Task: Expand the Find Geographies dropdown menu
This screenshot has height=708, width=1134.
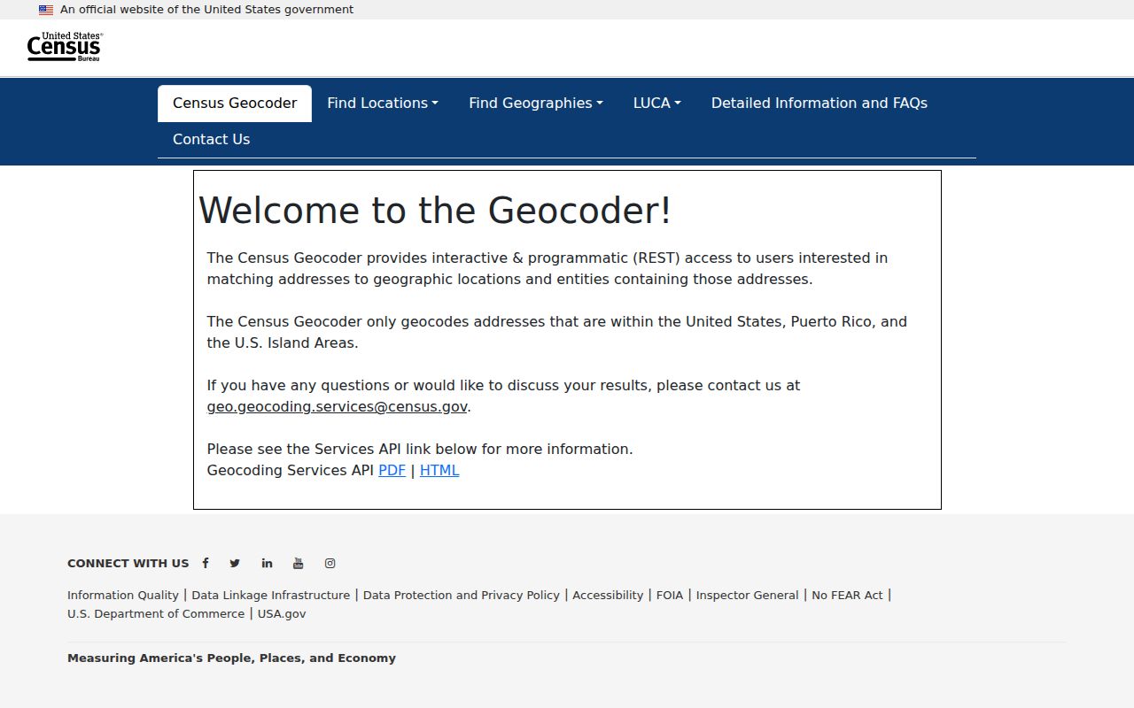Action: 536,103
